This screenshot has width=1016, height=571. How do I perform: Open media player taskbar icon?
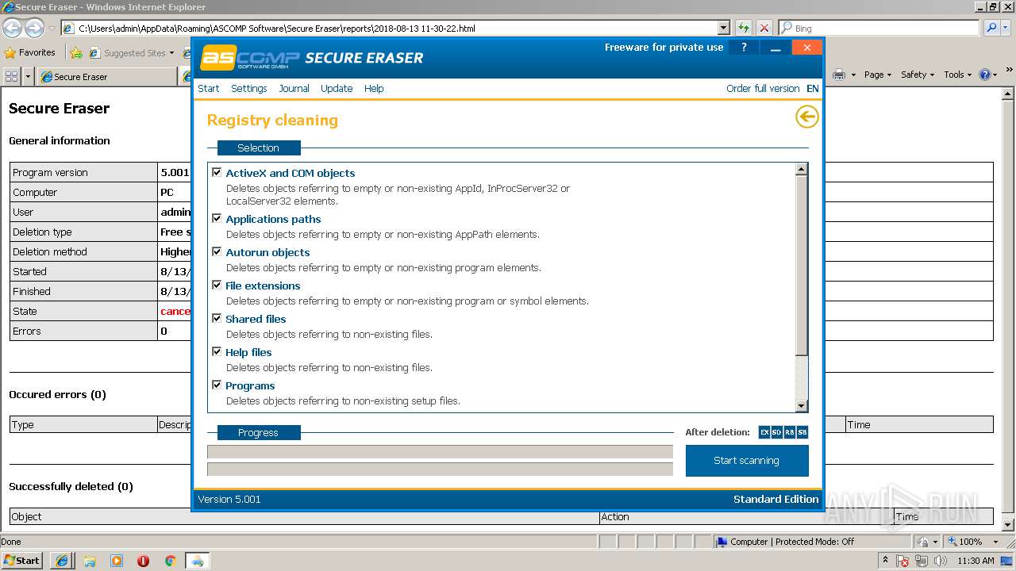coord(117,561)
